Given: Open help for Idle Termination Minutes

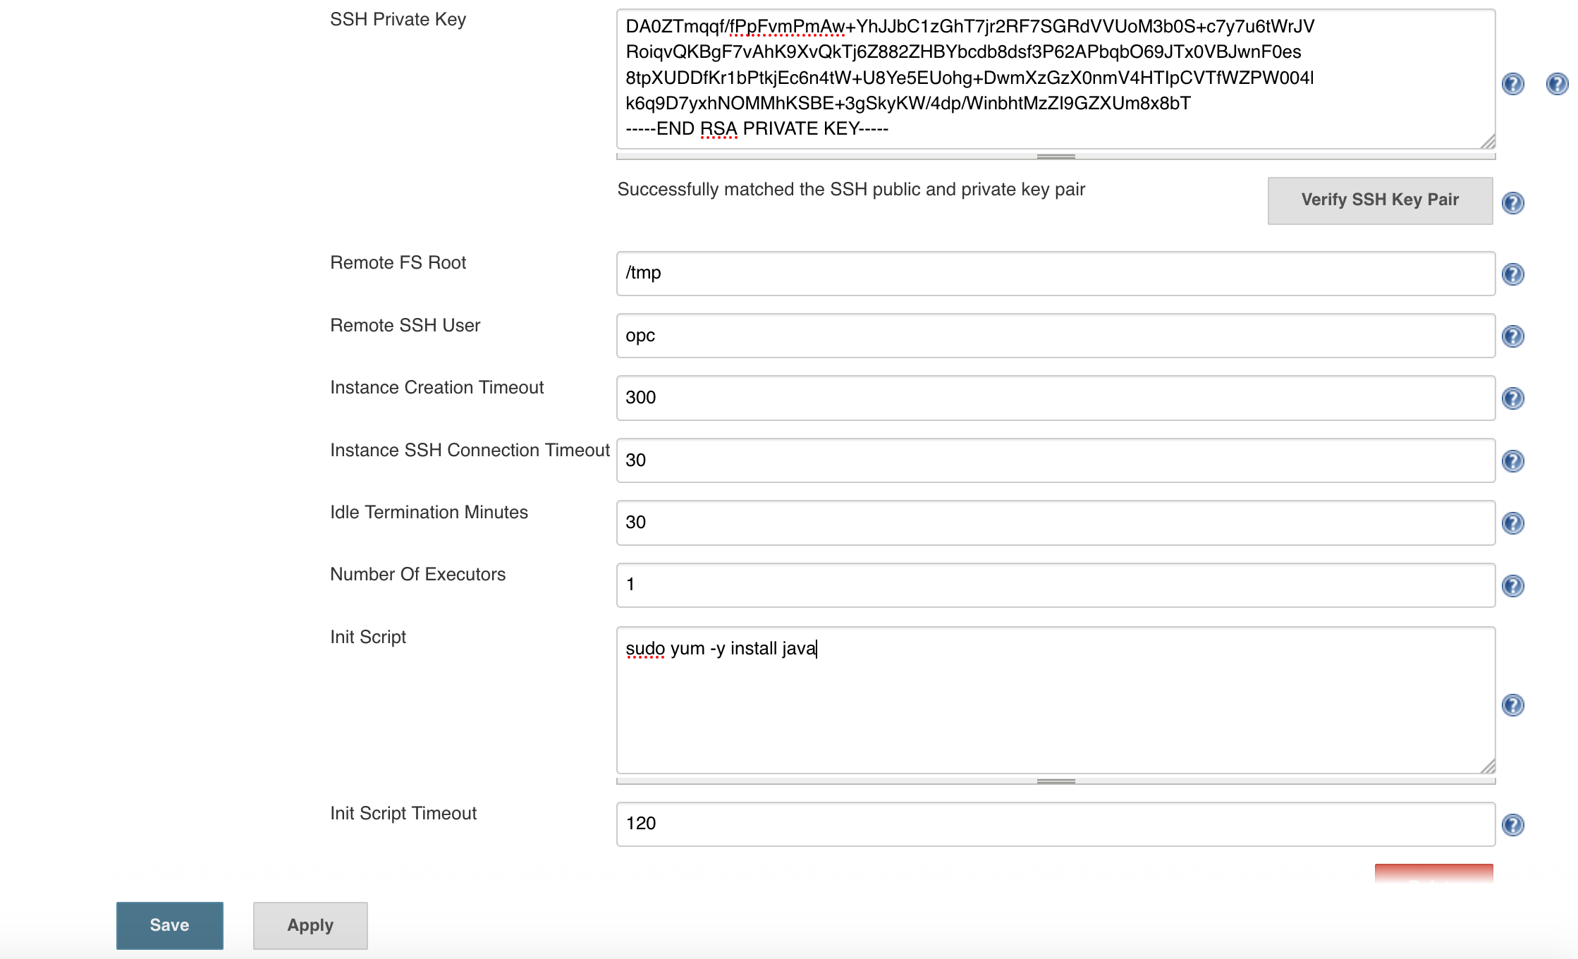Looking at the screenshot, I should point(1513,523).
